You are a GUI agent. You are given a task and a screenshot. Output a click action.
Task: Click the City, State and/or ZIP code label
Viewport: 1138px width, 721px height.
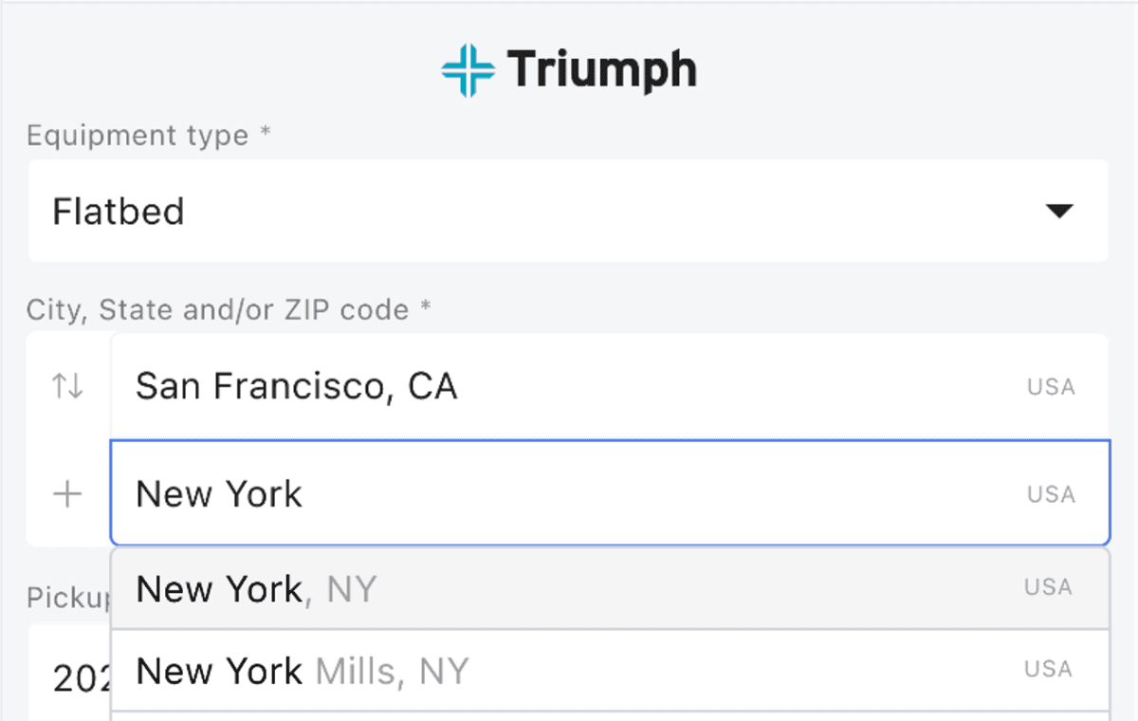click(228, 309)
